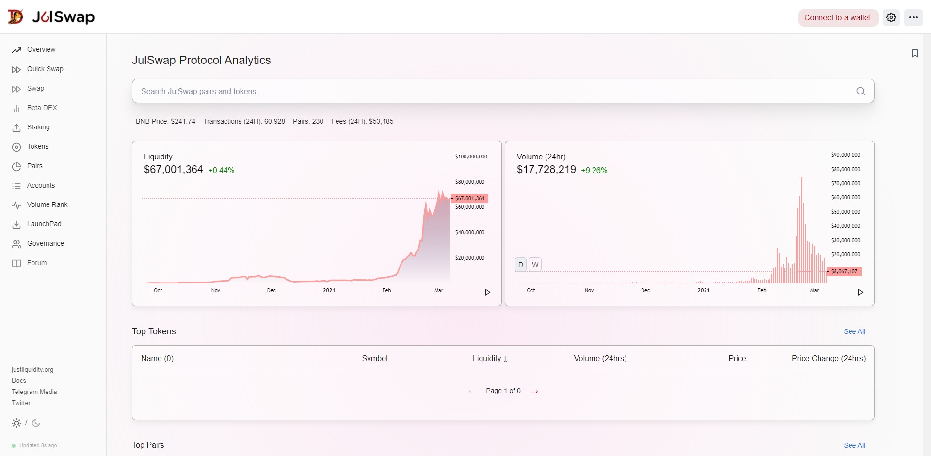Viewport: 931px width, 456px height.
Task: Open the three-dots more menu
Action: click(x=914, y=17)
